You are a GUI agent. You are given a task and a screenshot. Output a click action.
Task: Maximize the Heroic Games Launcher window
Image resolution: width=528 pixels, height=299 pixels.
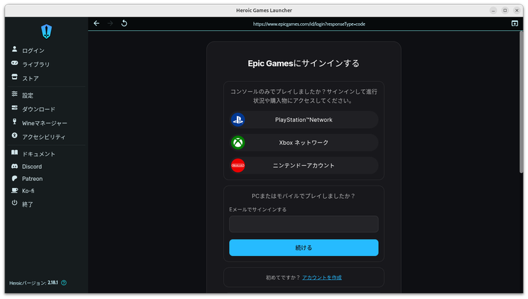505,11
